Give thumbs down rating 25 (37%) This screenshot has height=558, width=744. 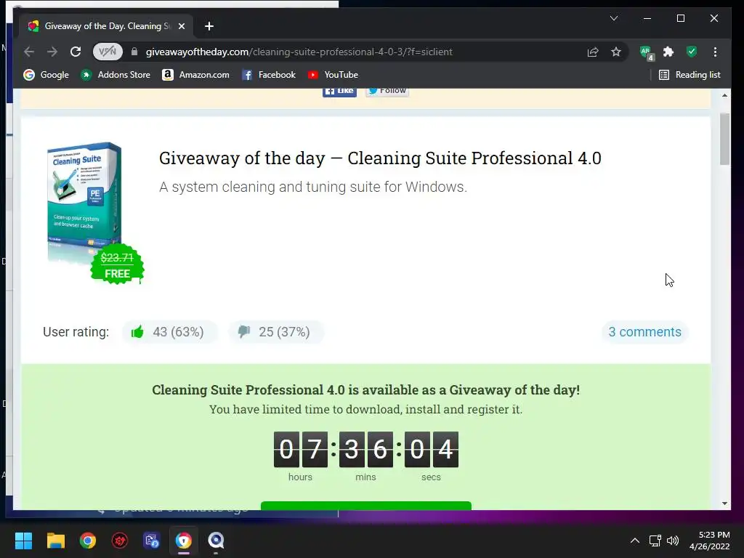click(x=276, y=331)
